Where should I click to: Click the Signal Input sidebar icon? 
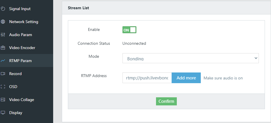(3, 9)
